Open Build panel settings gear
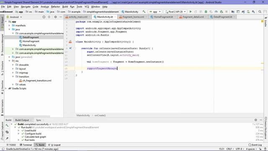 coord(256,120)
